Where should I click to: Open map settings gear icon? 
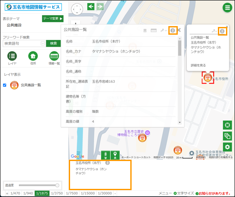pyautogui.click(x=227, y=147)
